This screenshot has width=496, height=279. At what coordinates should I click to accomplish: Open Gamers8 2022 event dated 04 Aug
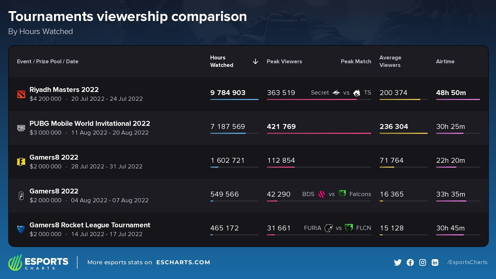click(54, 191)
